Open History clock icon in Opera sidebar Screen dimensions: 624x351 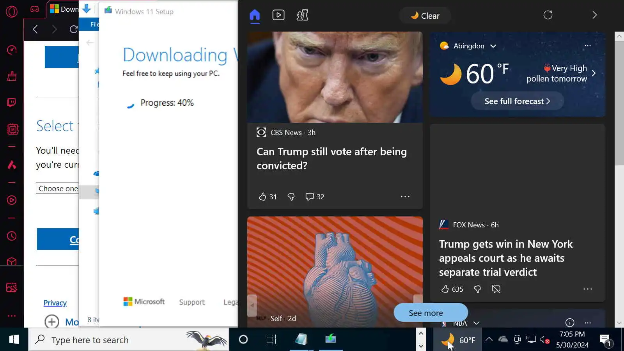pyautogui.click(x=12, y=236)
